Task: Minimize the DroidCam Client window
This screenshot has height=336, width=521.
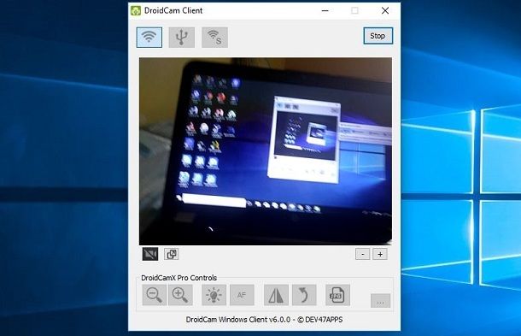Action: pos(325,10)
